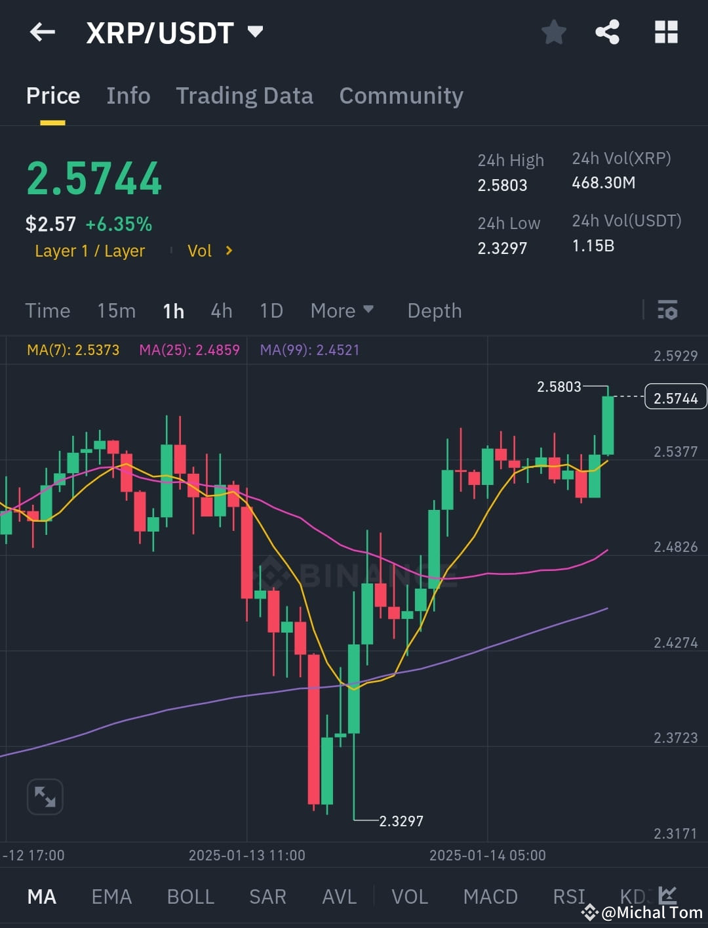The image size is (708, 928).
Task: Open the share options icon
Action: pos(606,32)
